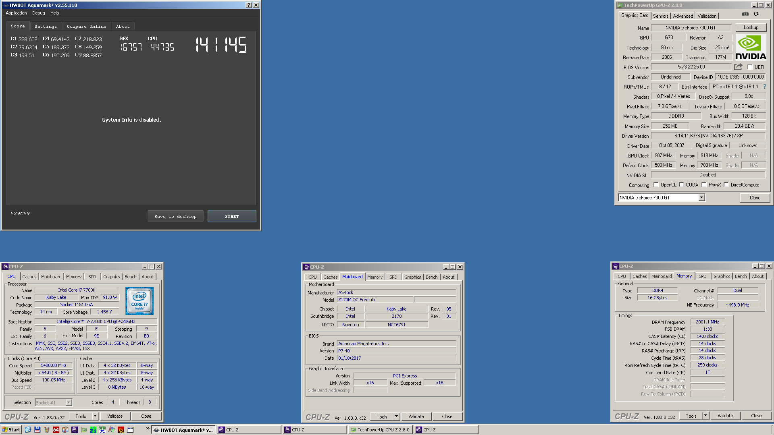Image resolution: width=774 pixels, height=435 pixels.
Task: Toggle the OpenCL checkbox
Action: 656,185
